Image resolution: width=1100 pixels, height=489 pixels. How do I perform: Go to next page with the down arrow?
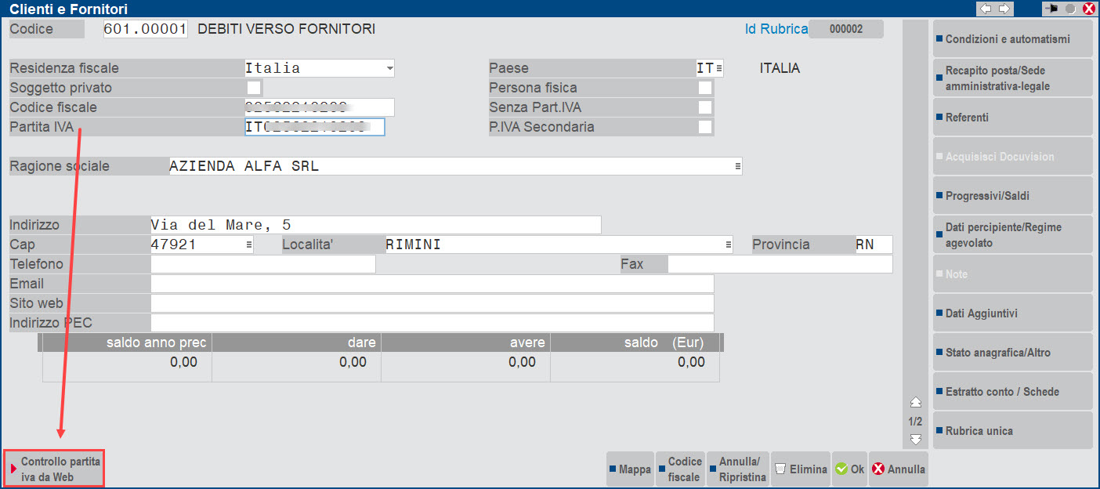click(915, 440)
